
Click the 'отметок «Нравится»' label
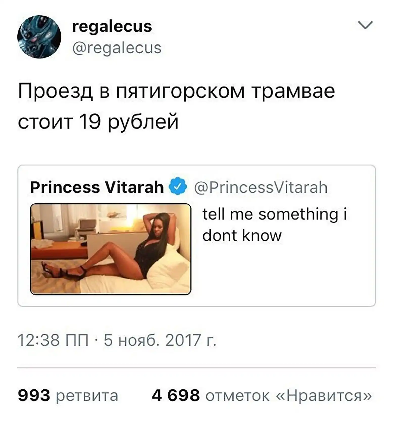(x=289, y=396)
